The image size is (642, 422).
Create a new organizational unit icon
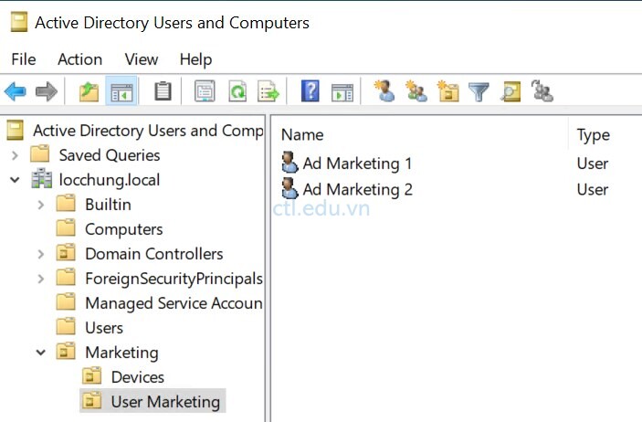[x=447, y=90]
